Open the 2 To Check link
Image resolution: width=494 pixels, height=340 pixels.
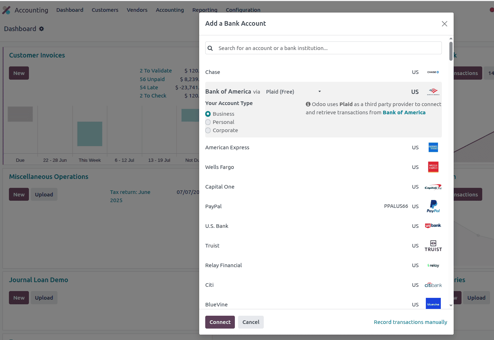(x=153, y=96)
